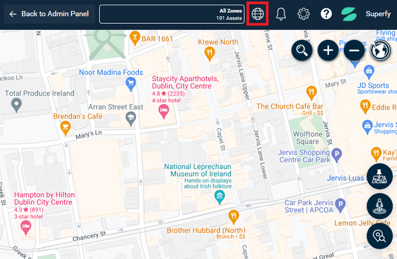
Task: Click The Church Café Bar marker
Action: pyautogui.click(x=312, y=92)
